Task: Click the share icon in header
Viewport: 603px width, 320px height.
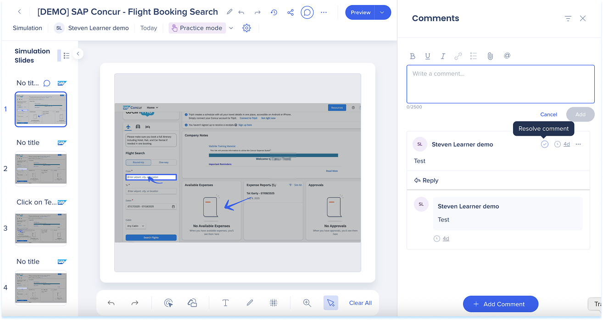Action: pyautogui.click(x=290, y=12)
